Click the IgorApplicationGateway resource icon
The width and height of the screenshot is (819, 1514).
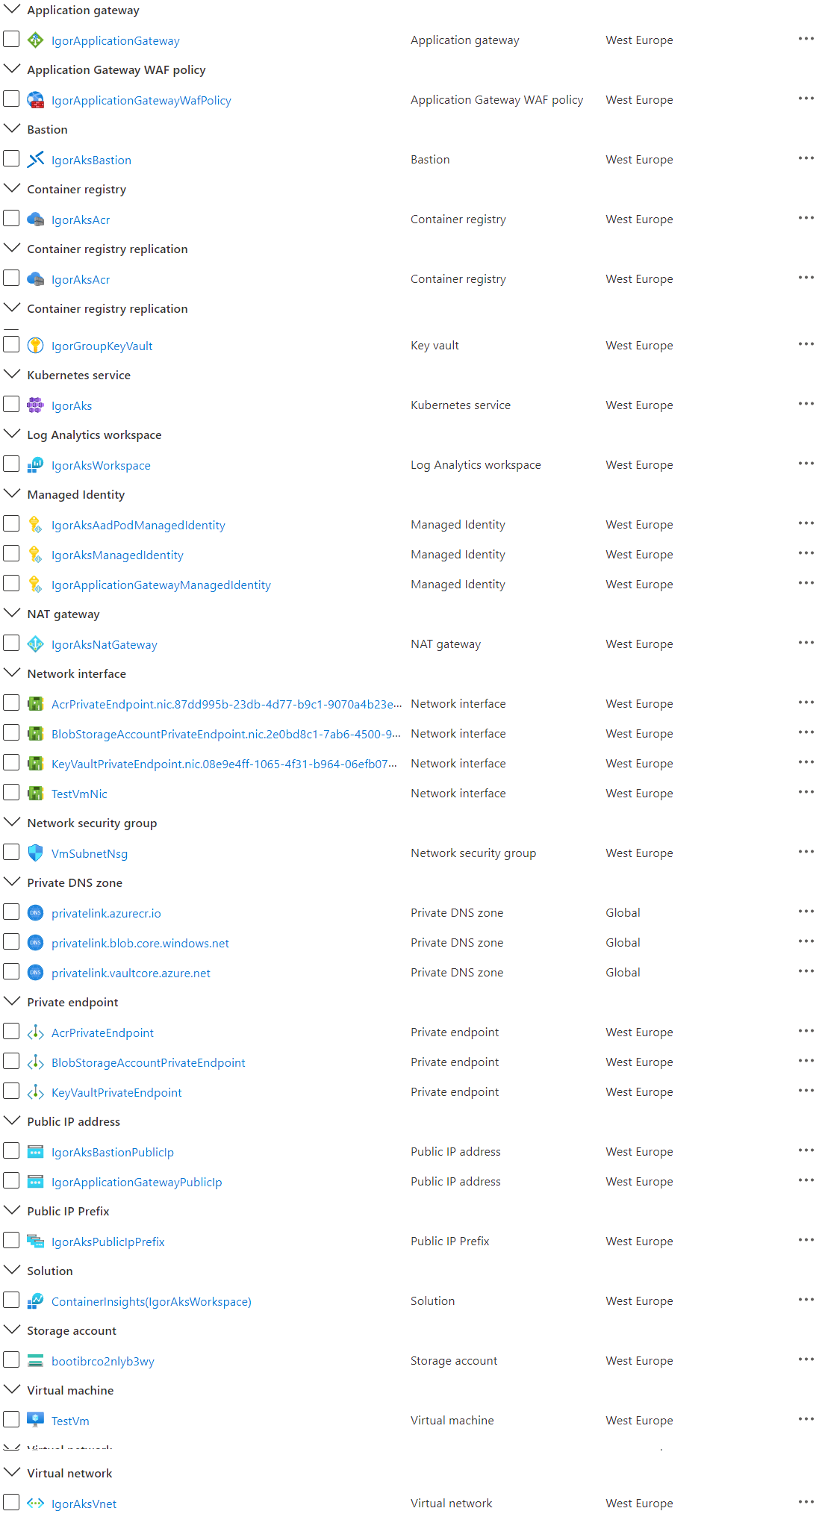point(35,40)
